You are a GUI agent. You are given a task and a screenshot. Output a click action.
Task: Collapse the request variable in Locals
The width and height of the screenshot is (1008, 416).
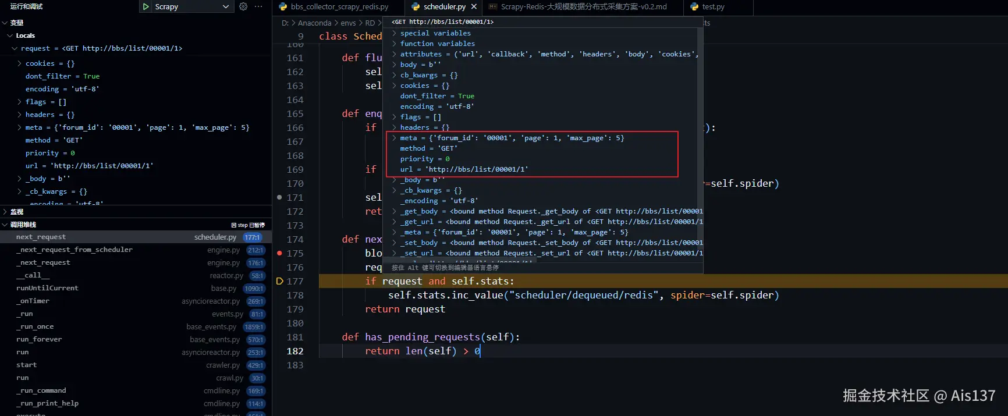coord(15,48)
